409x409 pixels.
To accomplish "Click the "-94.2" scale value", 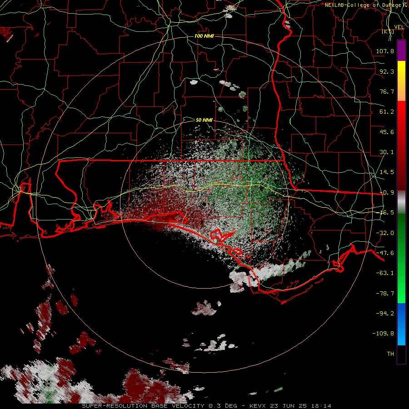I will [x=385, y=313].
